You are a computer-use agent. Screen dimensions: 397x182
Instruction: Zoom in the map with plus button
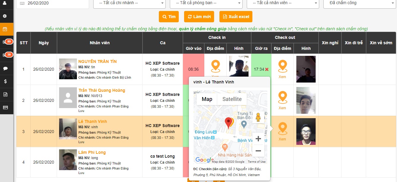coord(258,139)
